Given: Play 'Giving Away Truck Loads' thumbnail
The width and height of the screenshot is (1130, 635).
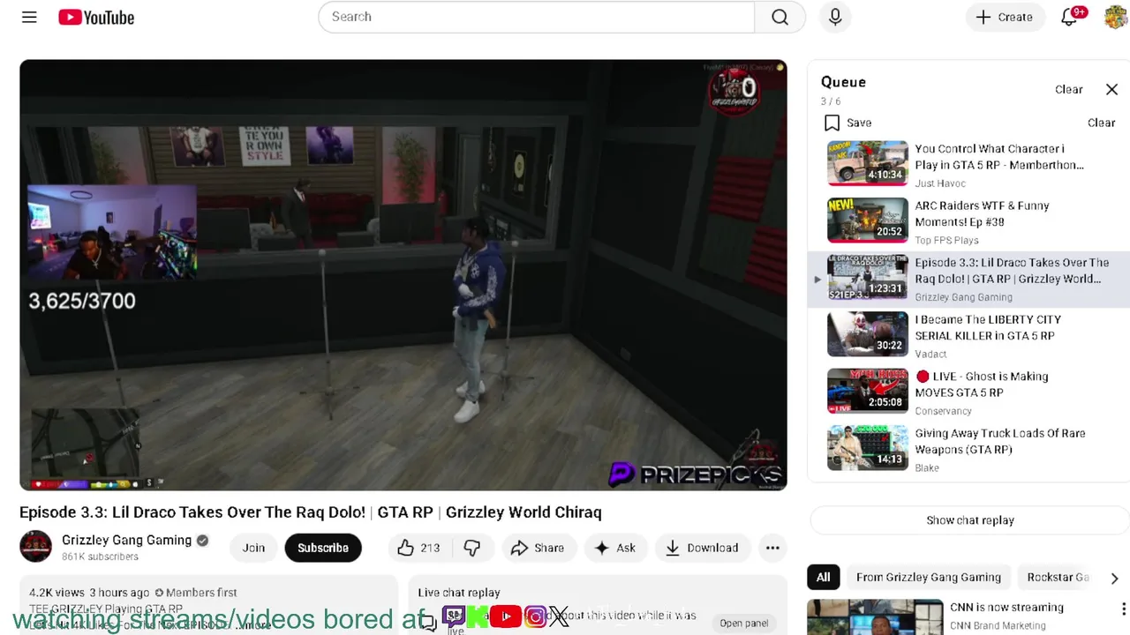Looking at the screenshot, I should pos(867,447).
